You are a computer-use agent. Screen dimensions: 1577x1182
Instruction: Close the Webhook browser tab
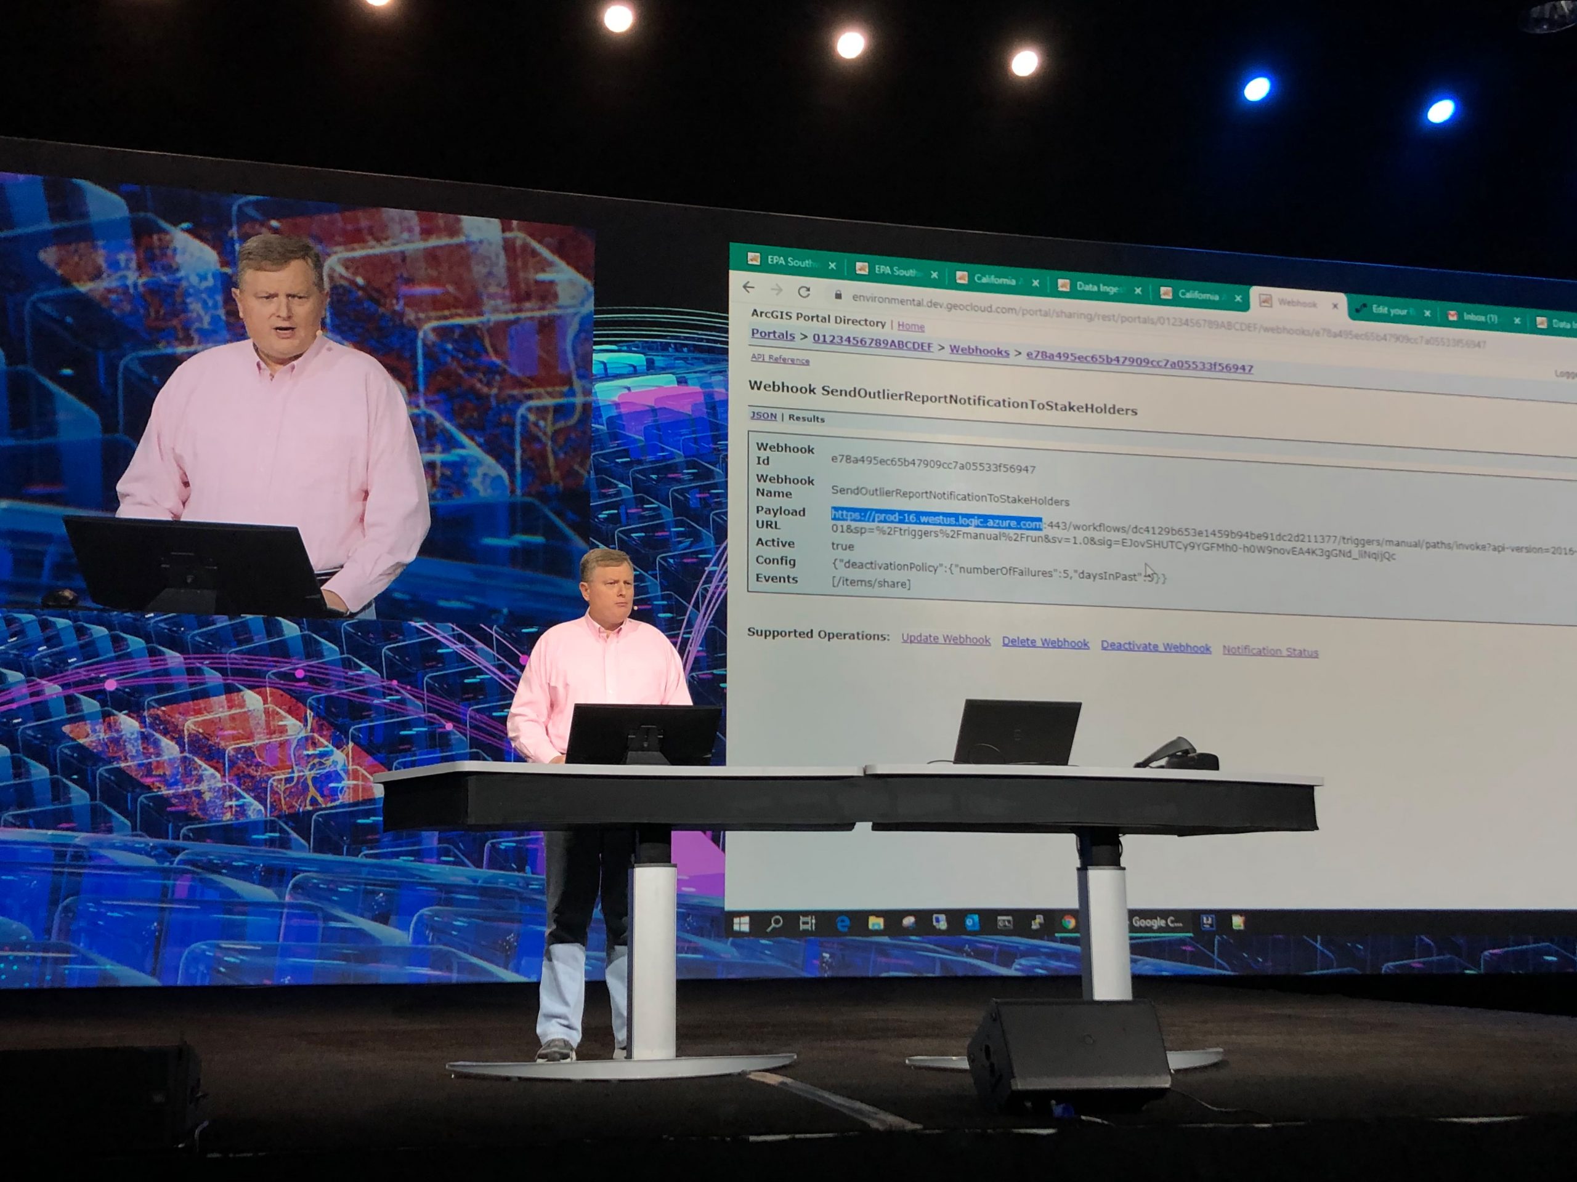pyautogui.click(x=1335, y=305)
